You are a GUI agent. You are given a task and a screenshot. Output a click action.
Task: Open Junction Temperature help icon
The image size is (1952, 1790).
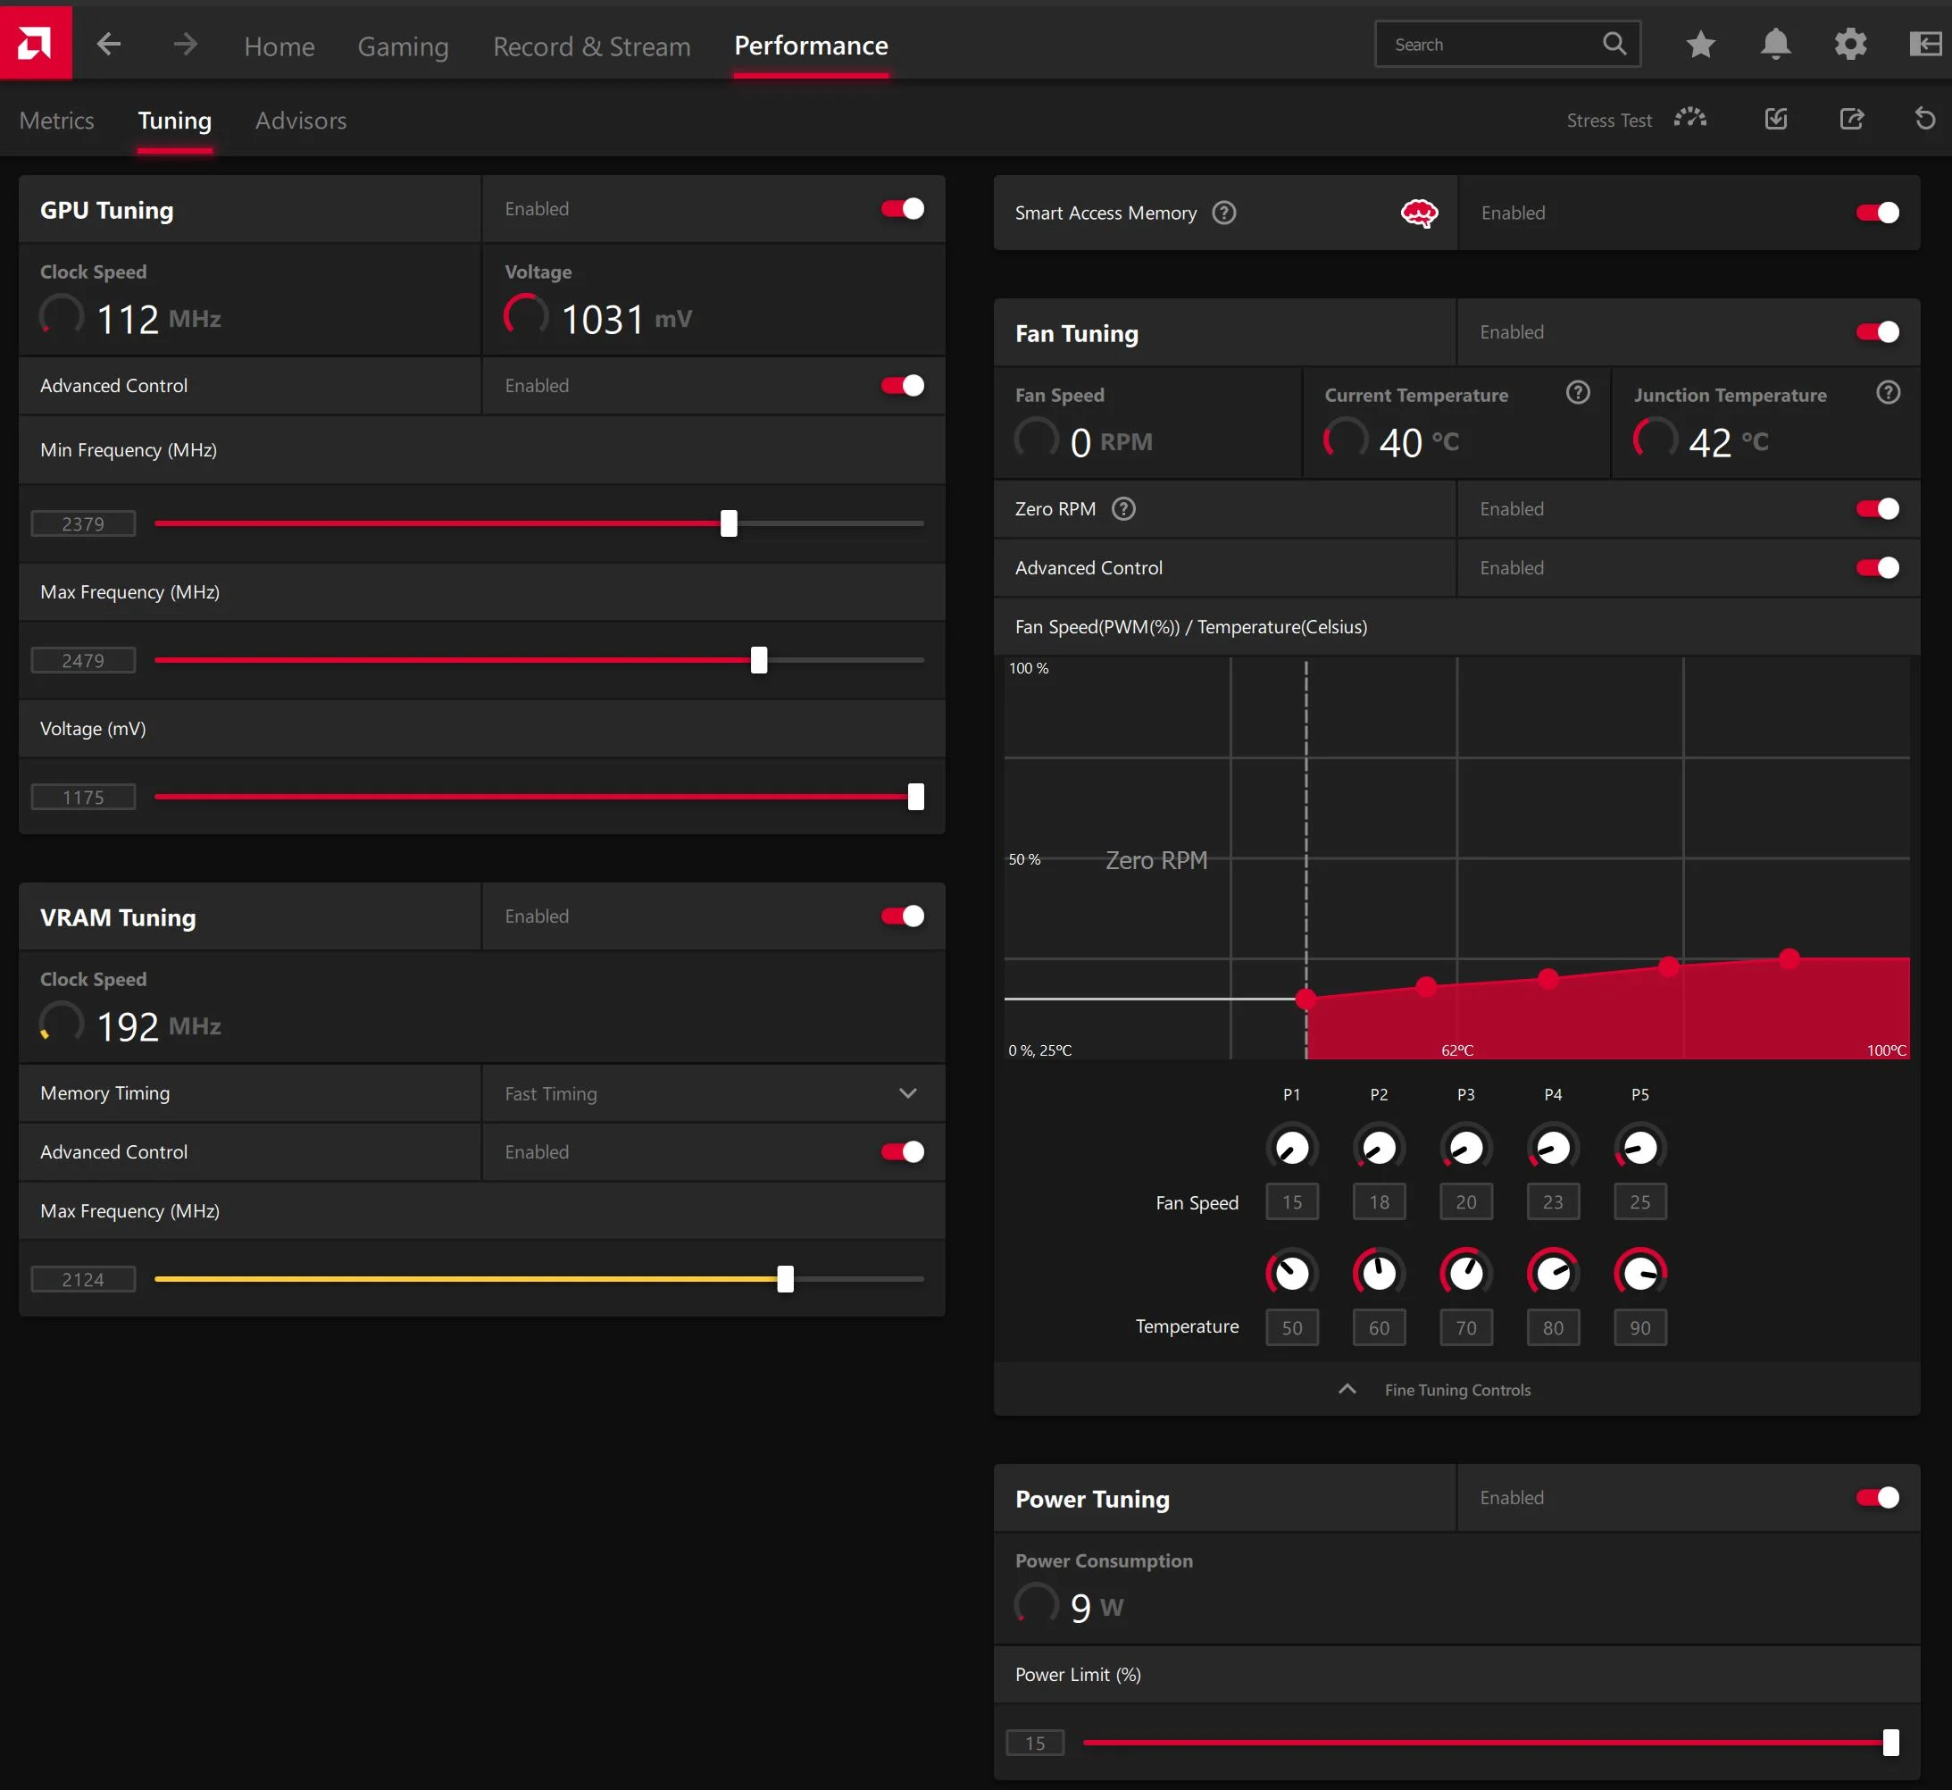[x=1888, y=392]
